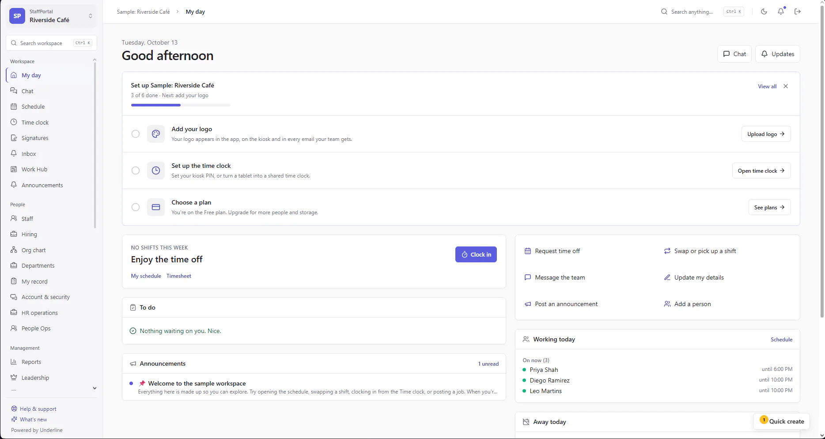Open the Updates button
Image resolution: width=825 pixels, height=439 pixels.
click(778, 54)
